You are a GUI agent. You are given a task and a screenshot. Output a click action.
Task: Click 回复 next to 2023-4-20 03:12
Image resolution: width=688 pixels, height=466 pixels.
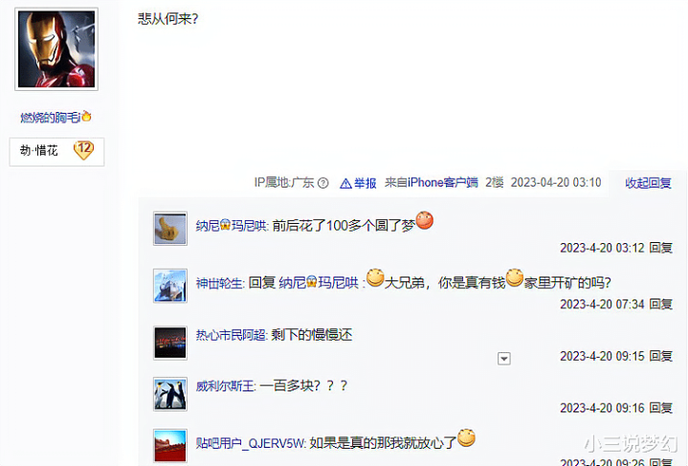pos(661,248)
